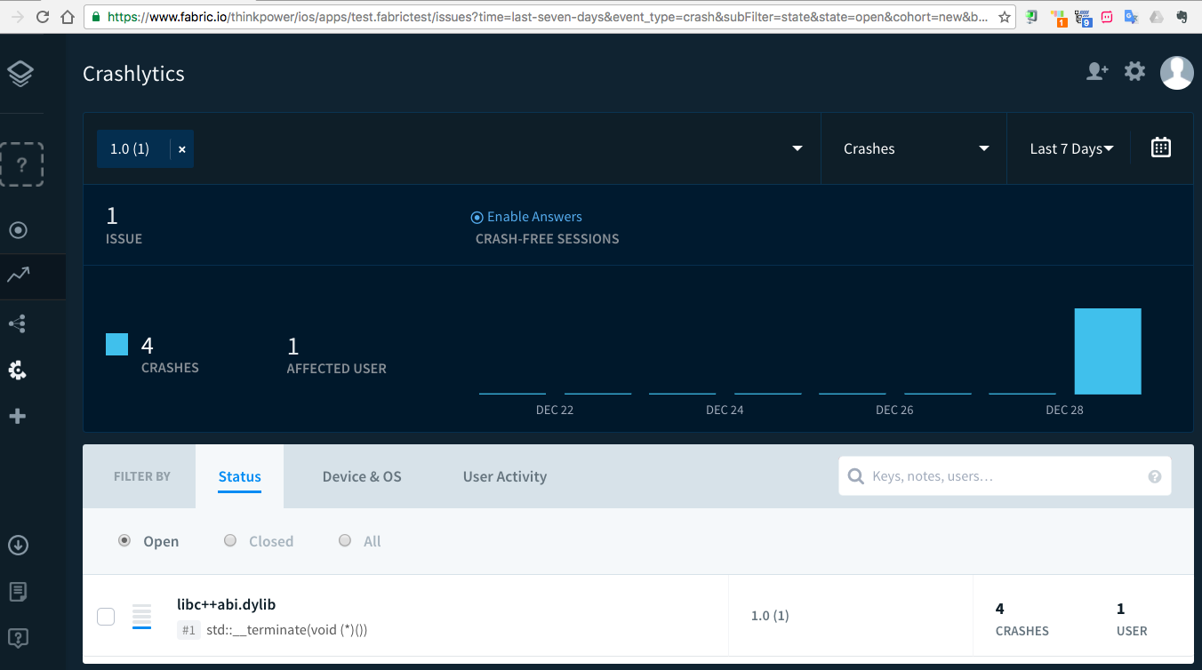
Task: Select the Closed radio button
Action: (x=230, y=540)
